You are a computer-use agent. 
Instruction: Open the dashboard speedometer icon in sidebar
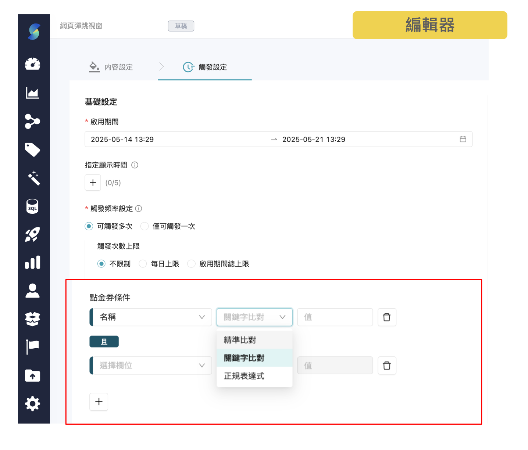tap(33, 64)
